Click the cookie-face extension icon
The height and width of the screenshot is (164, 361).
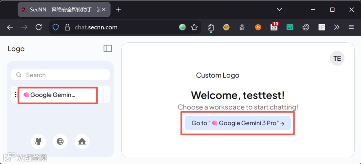click(x=226, y=27)
